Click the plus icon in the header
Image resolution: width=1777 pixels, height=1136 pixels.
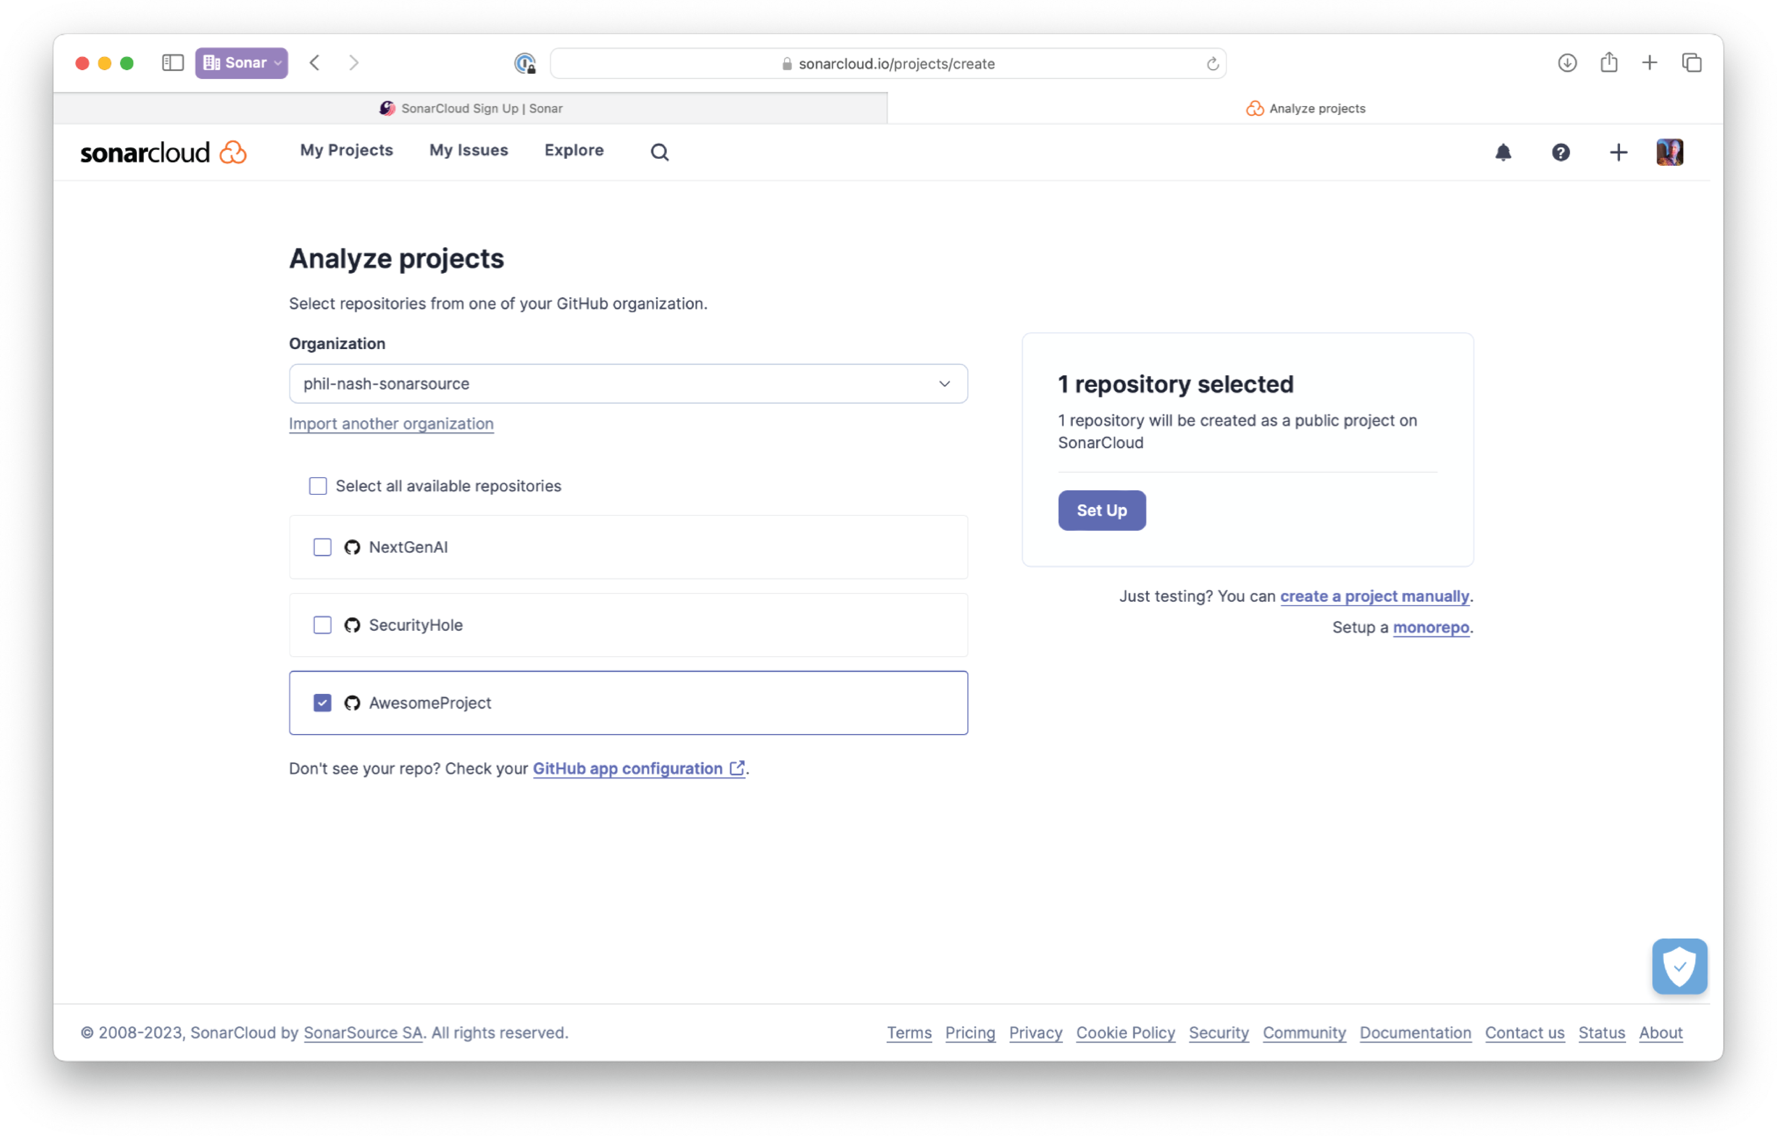(1617, 152)
